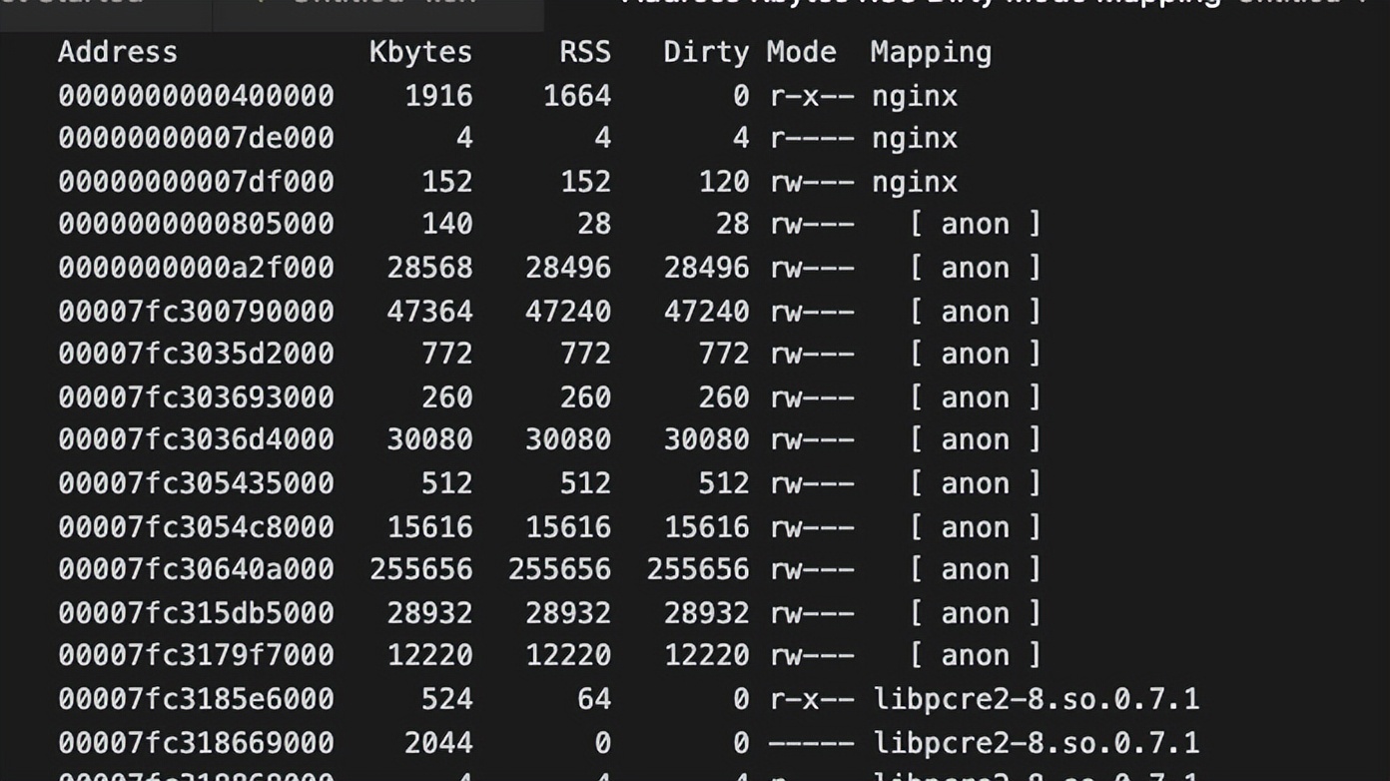Click the r---- mode value
Image resolution: width=1390 pixels, height=781 pixels.
click(812, 138)
